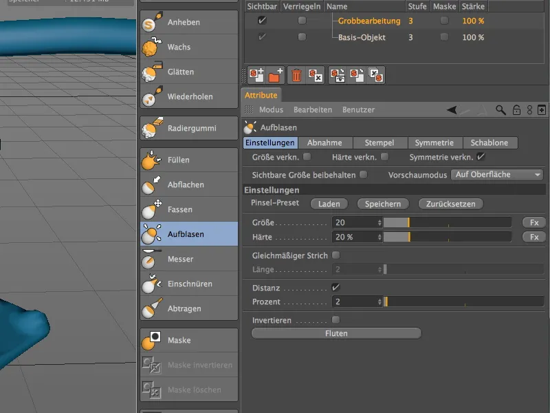This screenshot has height=413, width=550.
Task: Open new Attribute manager window icon
Action: point(542,110)
